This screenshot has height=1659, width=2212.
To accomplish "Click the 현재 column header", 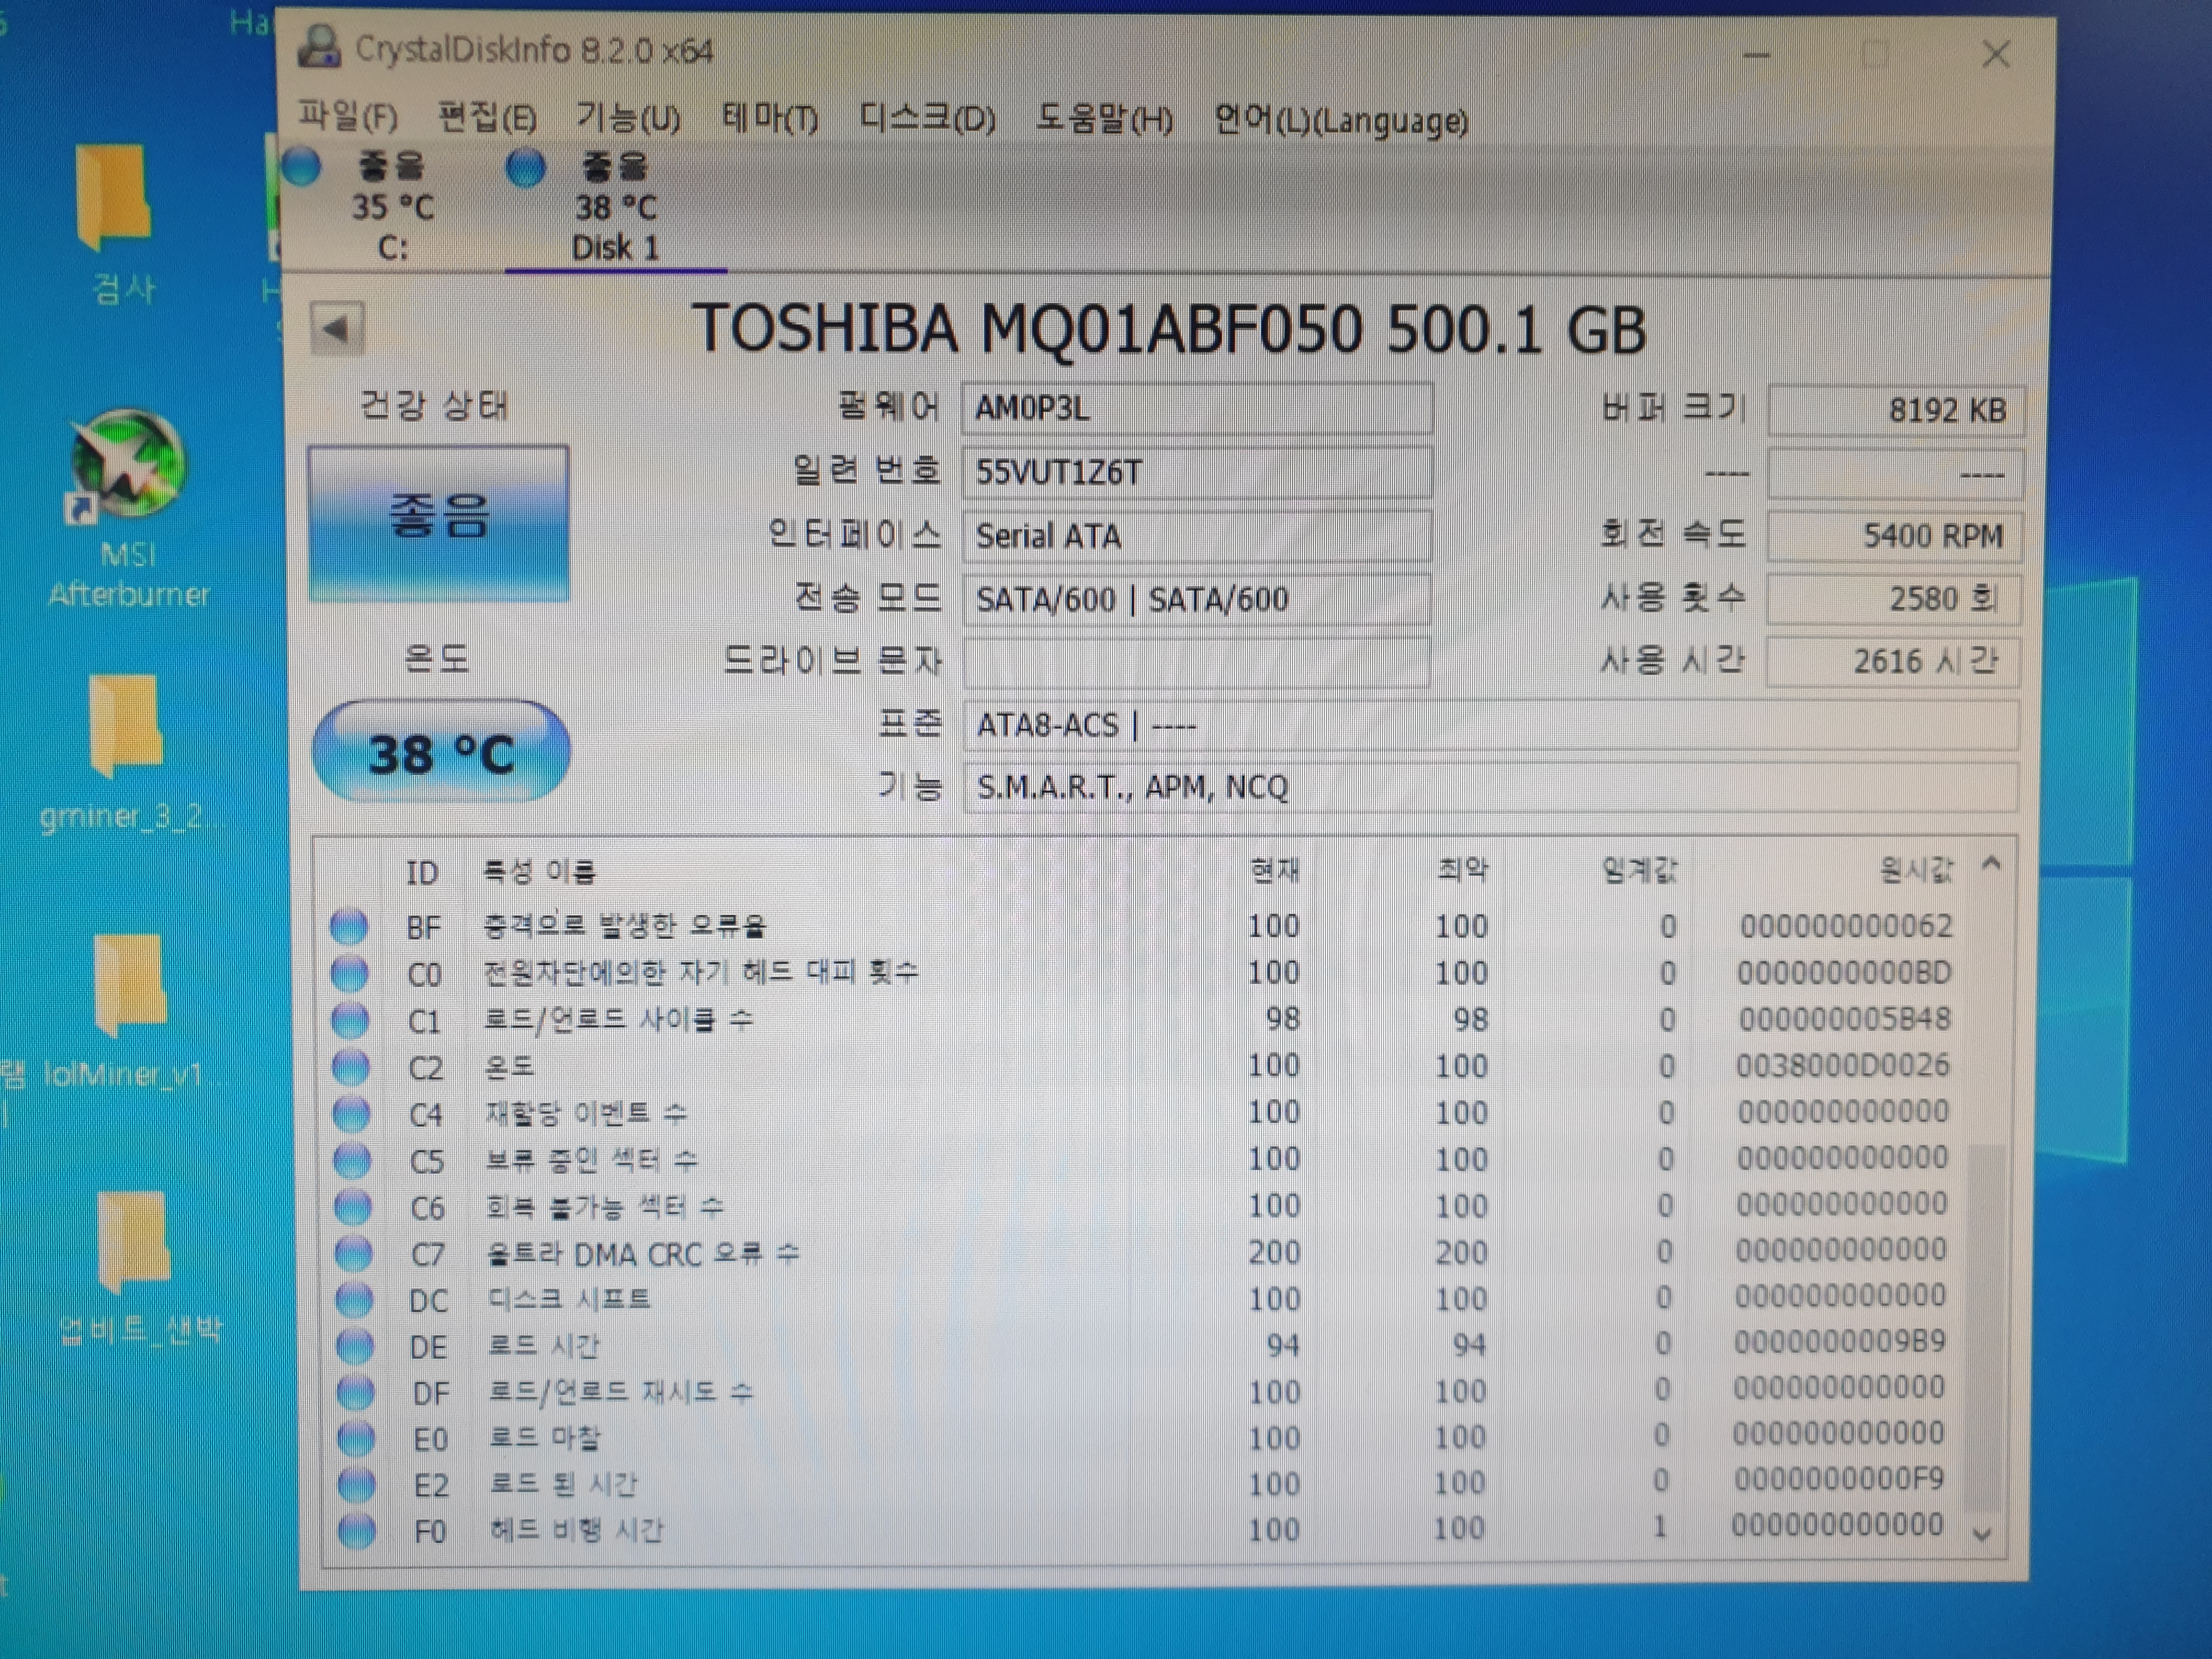I will (x=1275, y=871).
